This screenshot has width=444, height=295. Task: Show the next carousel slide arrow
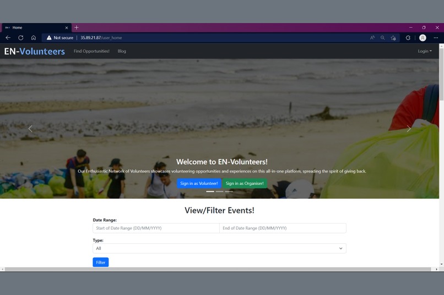click(409, 129)
